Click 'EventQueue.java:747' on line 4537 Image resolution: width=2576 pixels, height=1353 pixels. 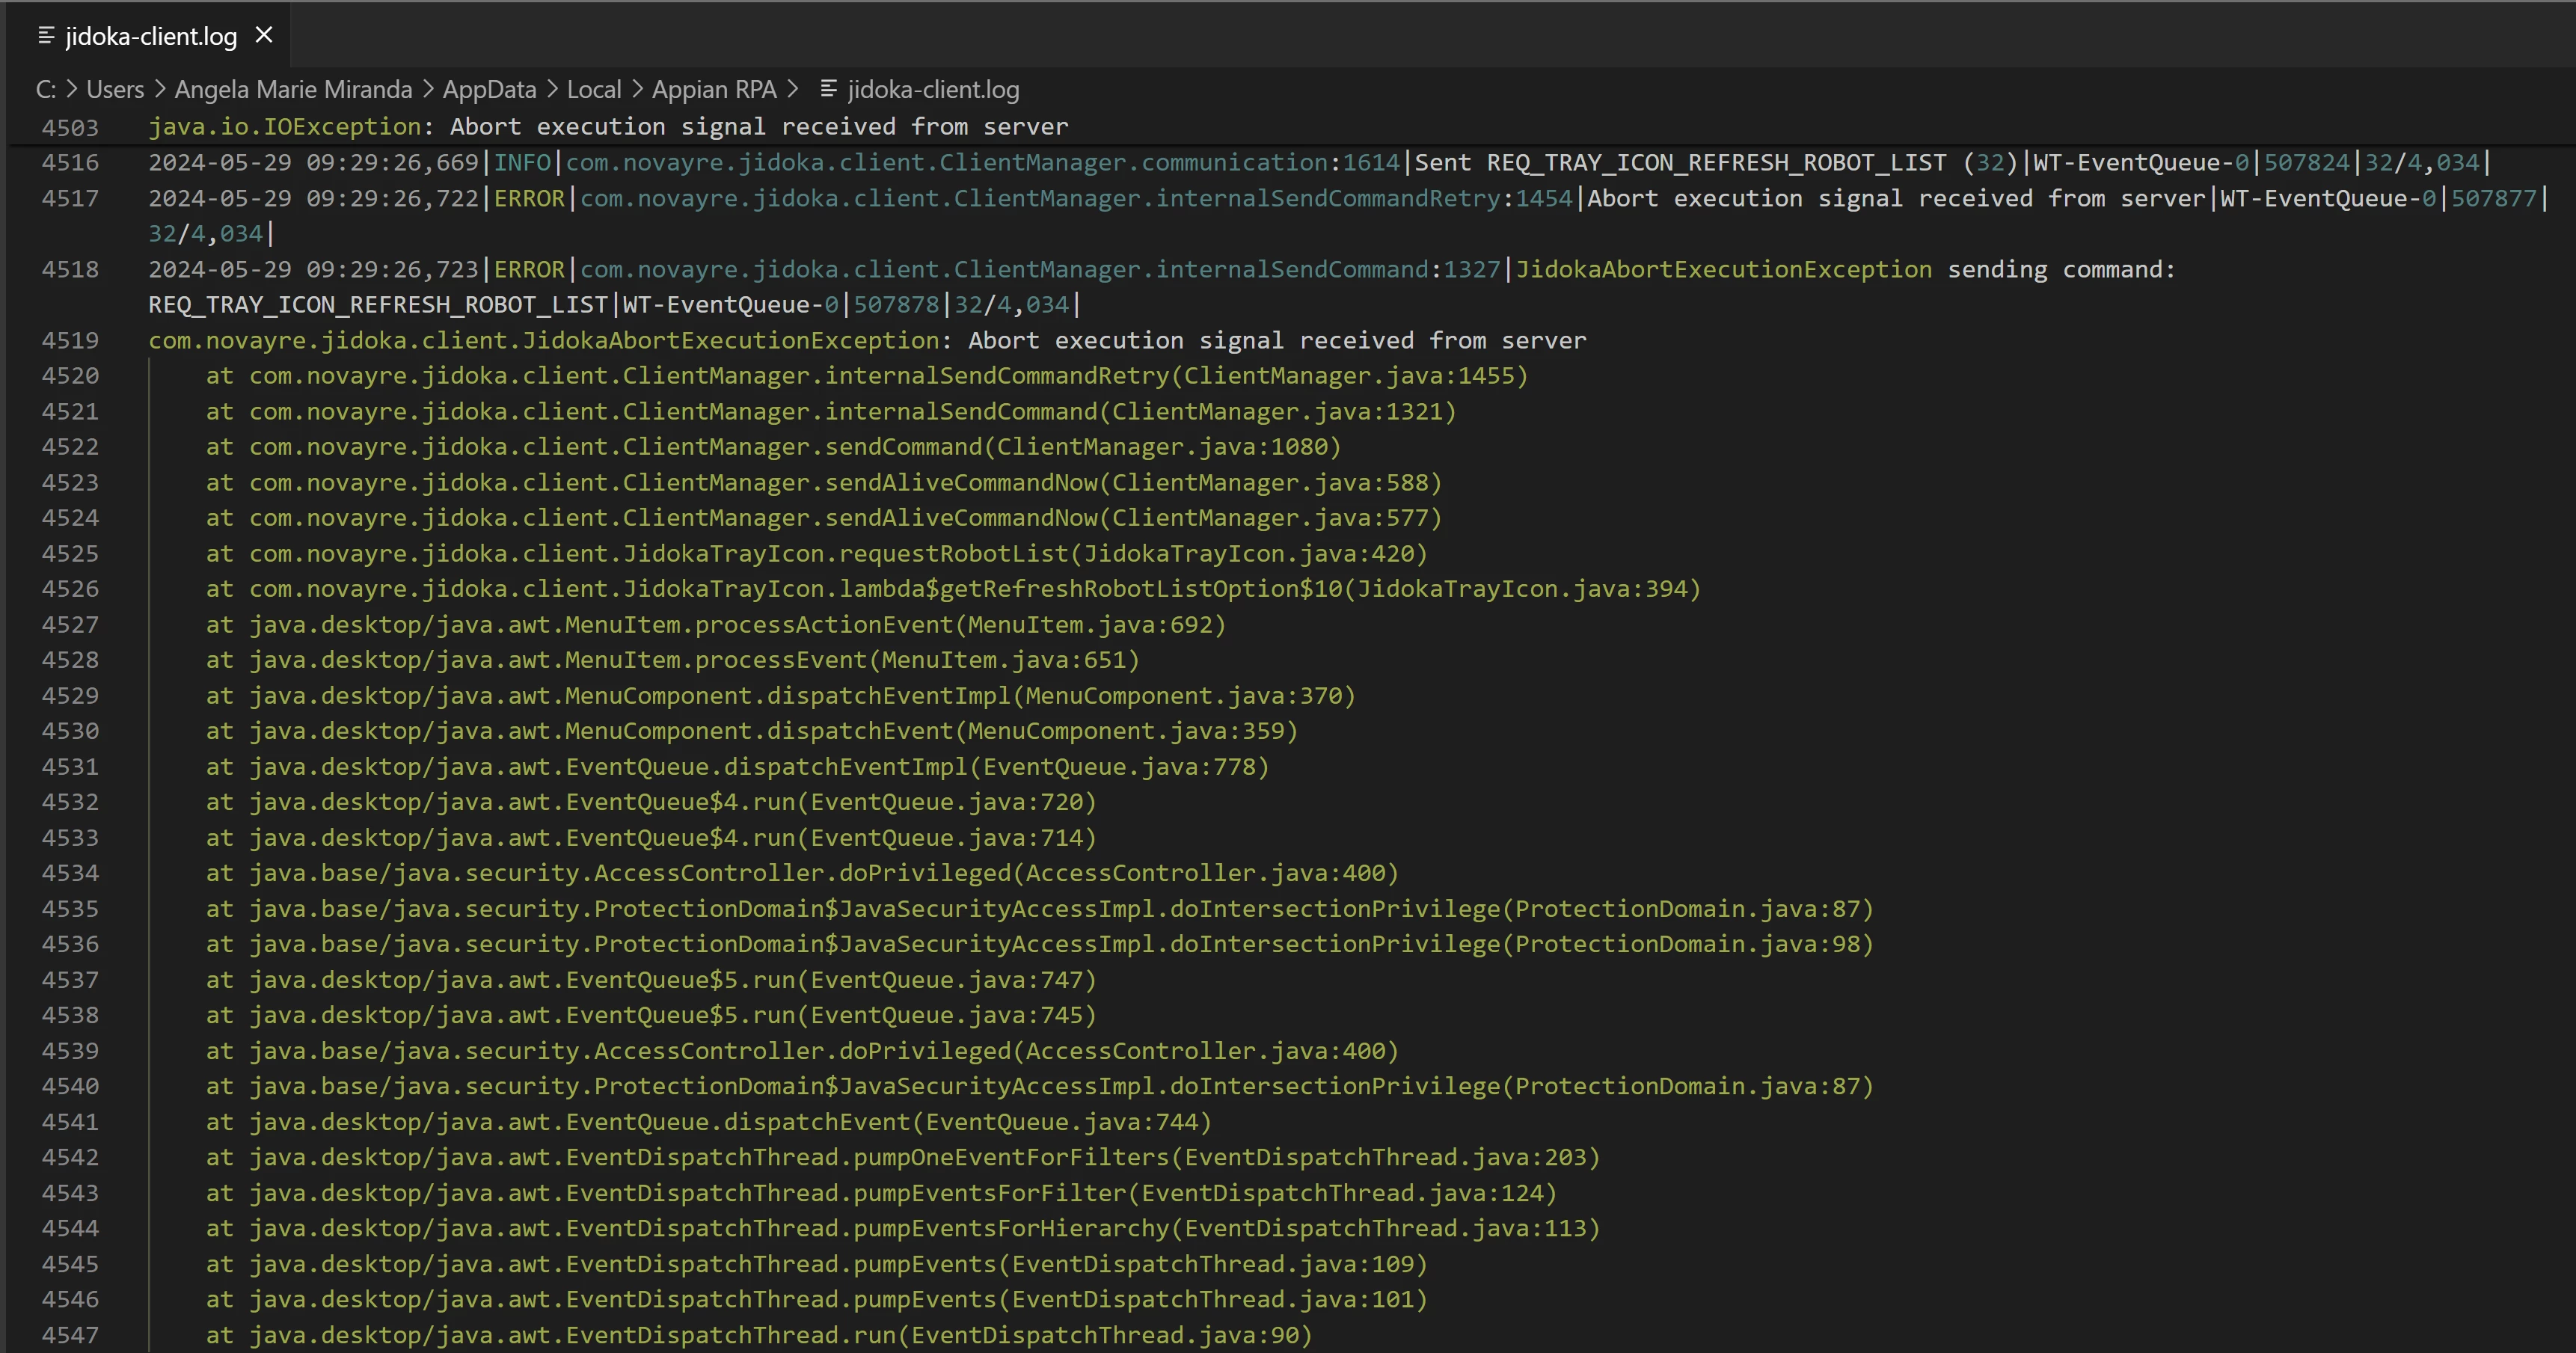point(954,980)
